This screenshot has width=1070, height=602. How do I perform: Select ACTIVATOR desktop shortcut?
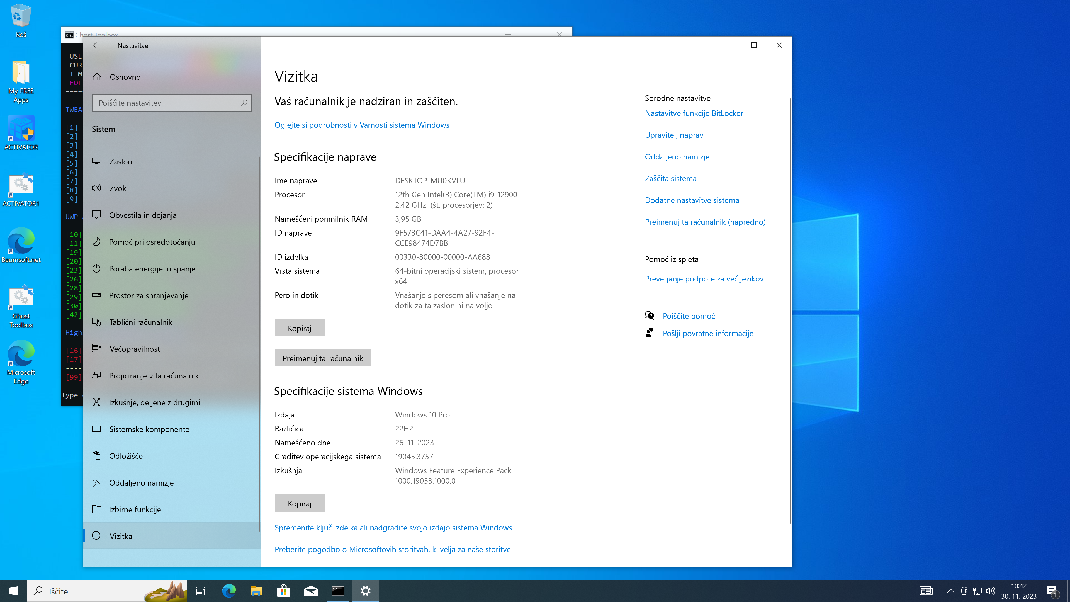click(x=21, y=133)
